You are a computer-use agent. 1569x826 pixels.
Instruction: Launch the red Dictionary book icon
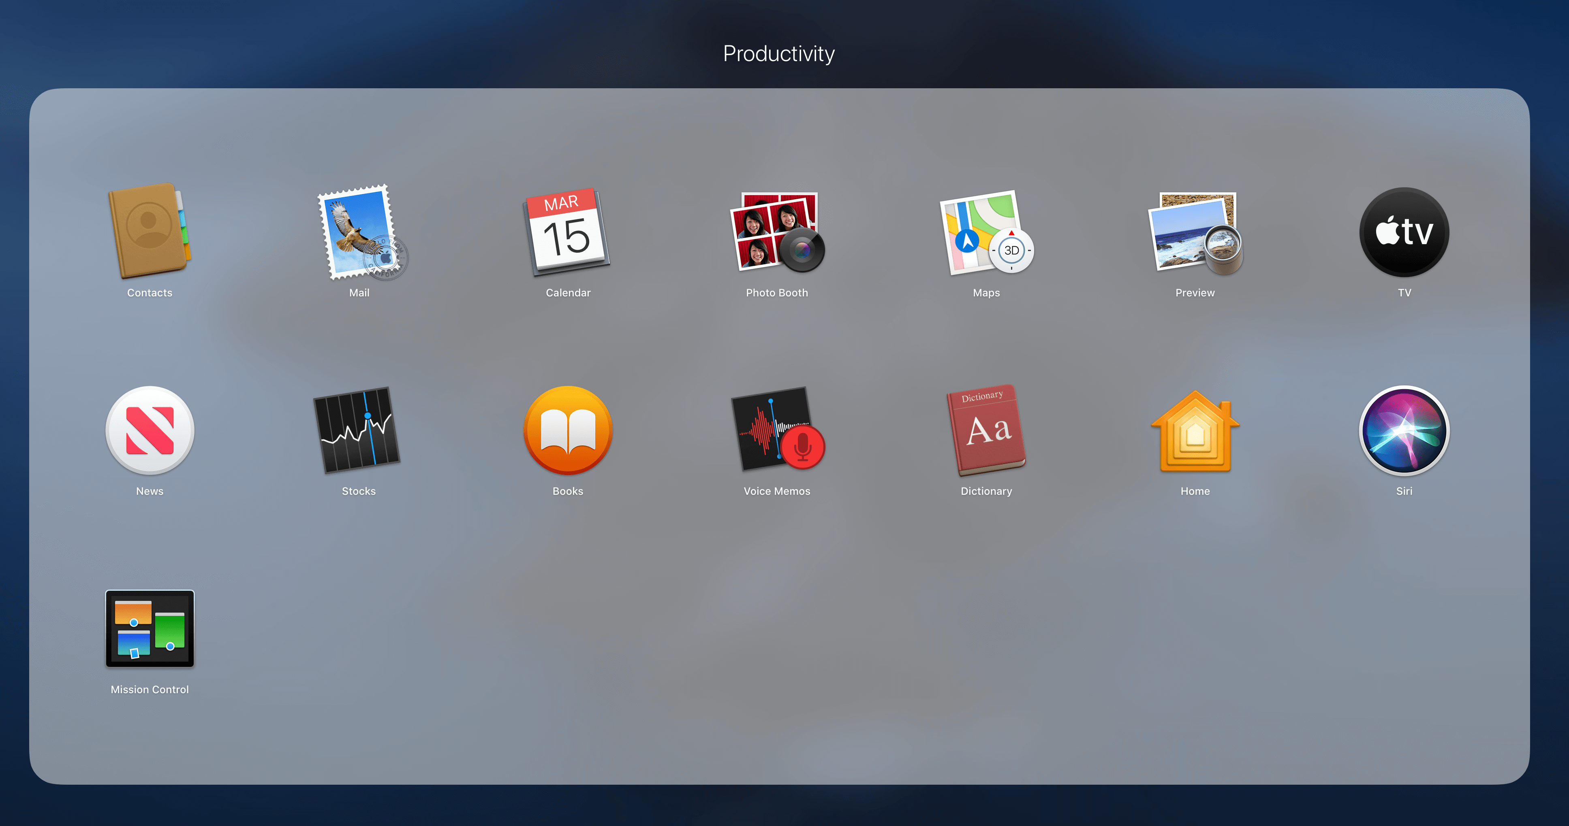click(x=986, y=430)
